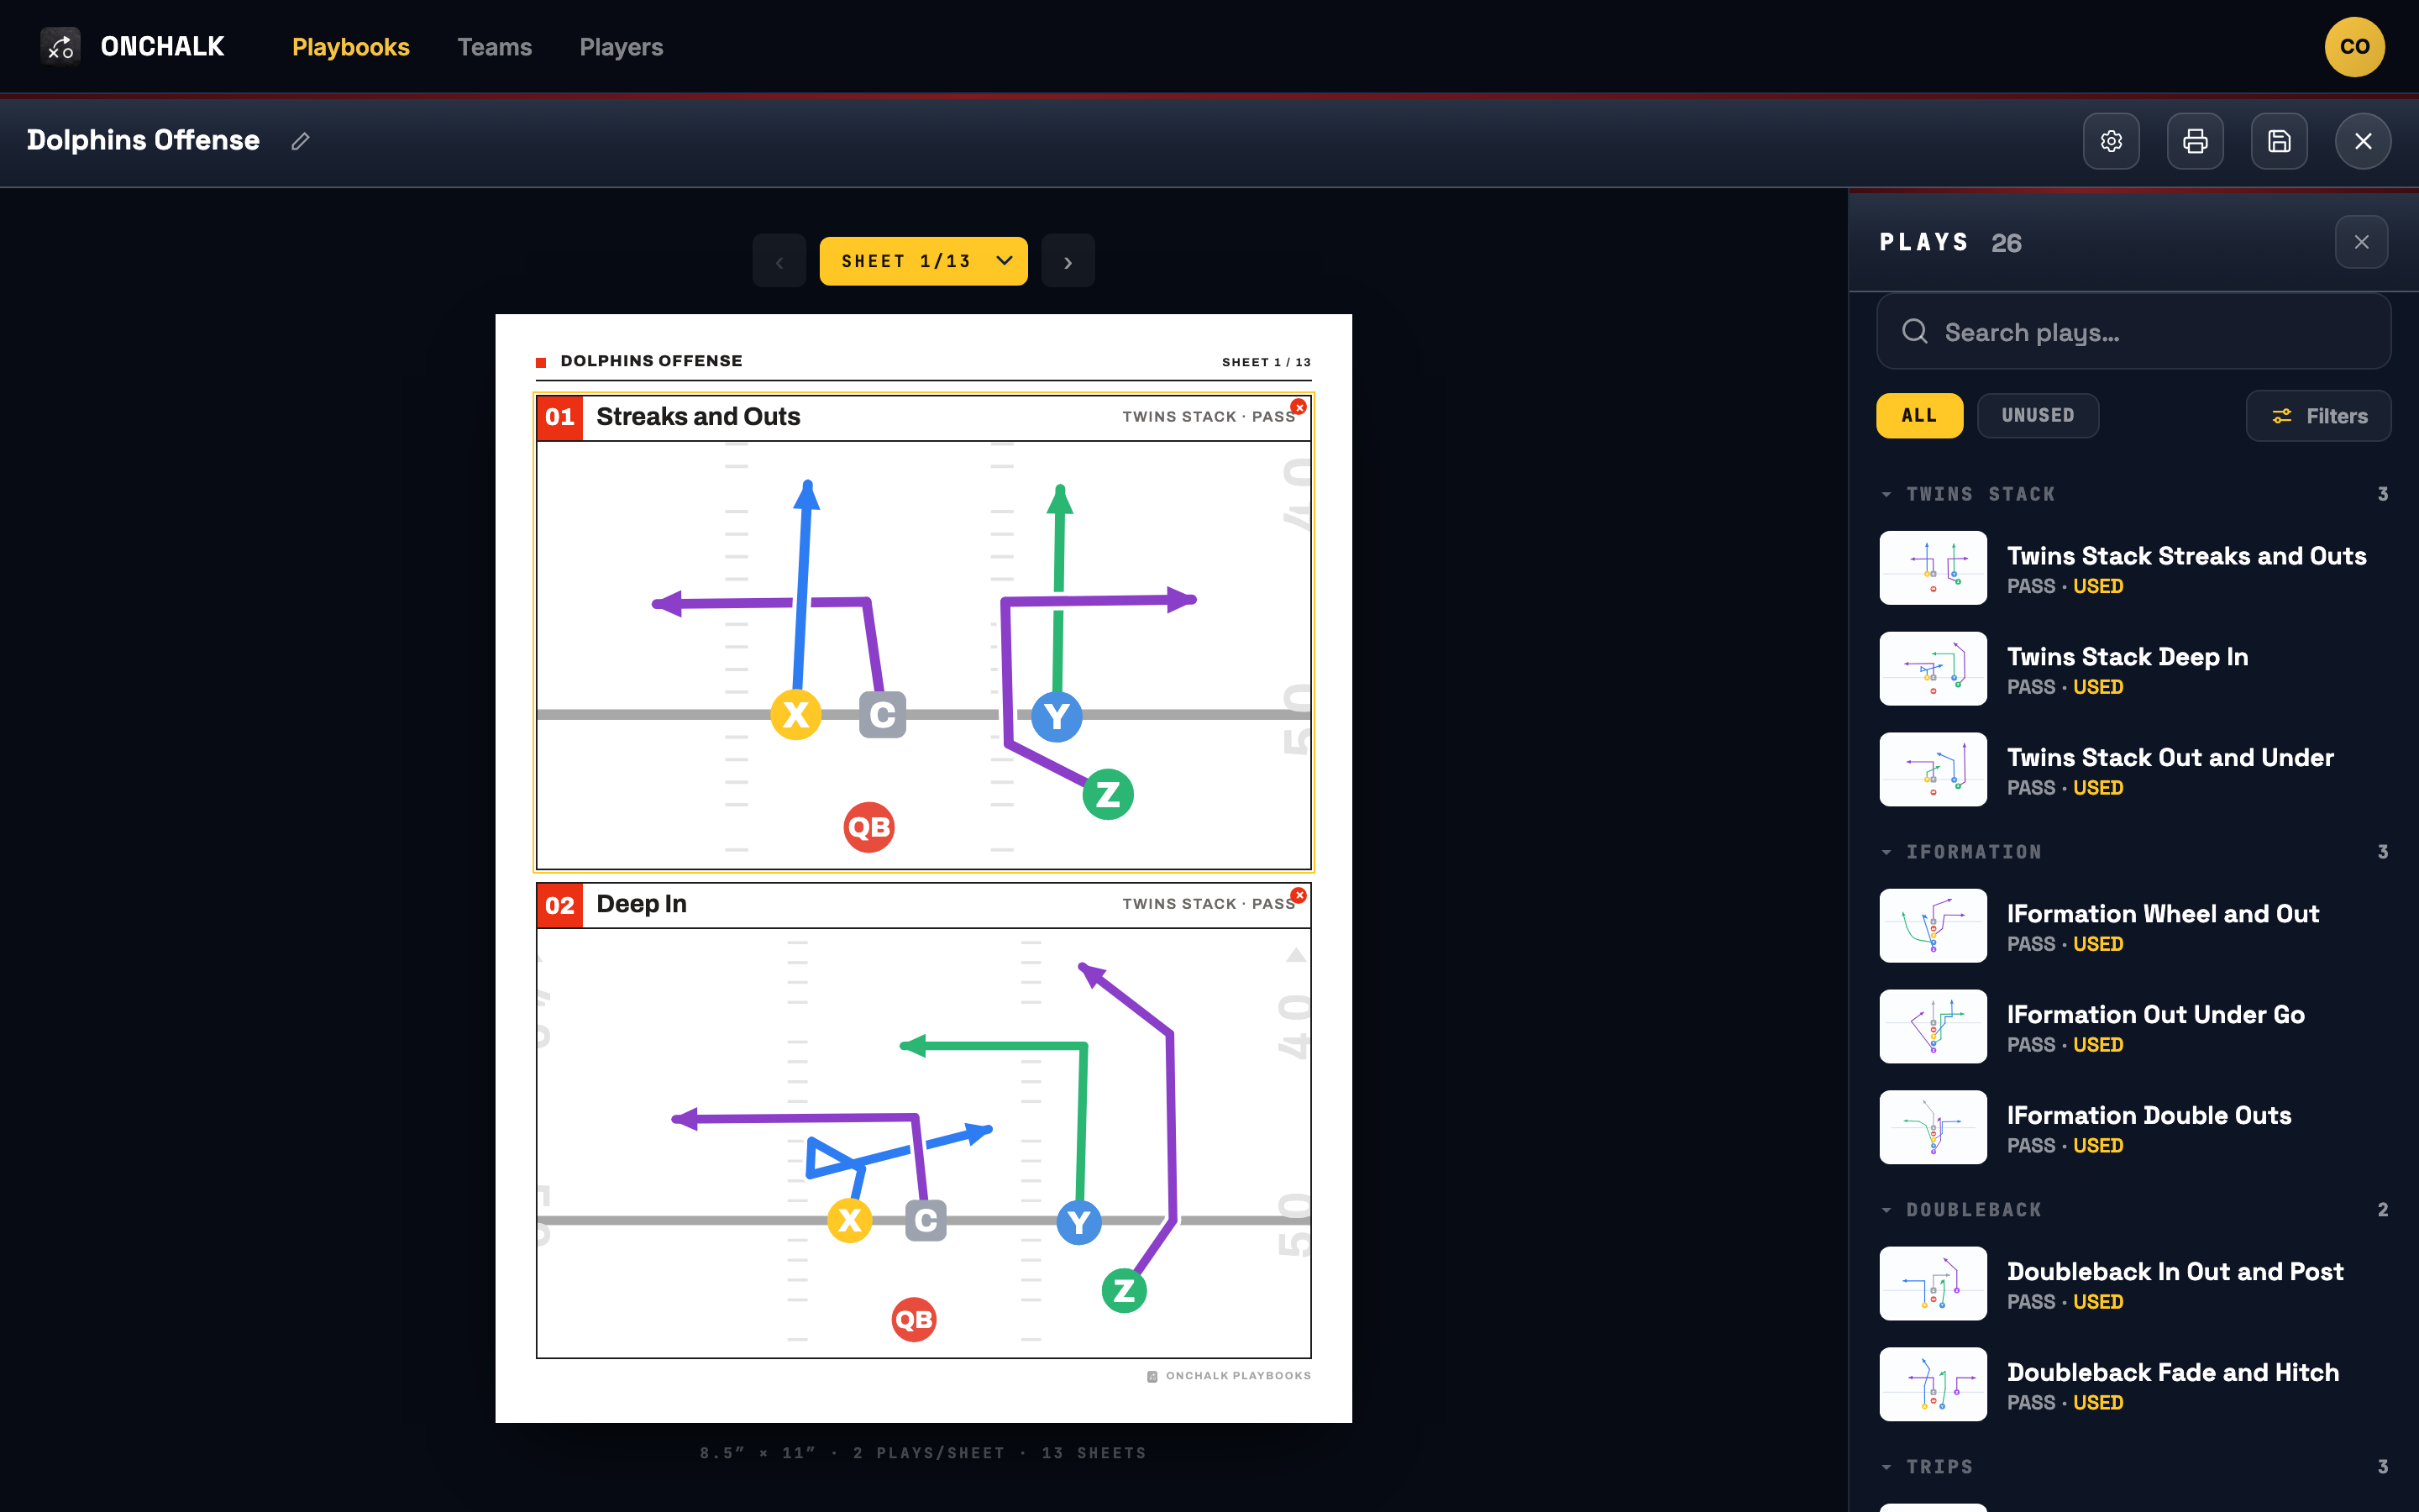Save the playbook with disk icon
The height and width of the screenshot is (1512, 2419).
2279,141
